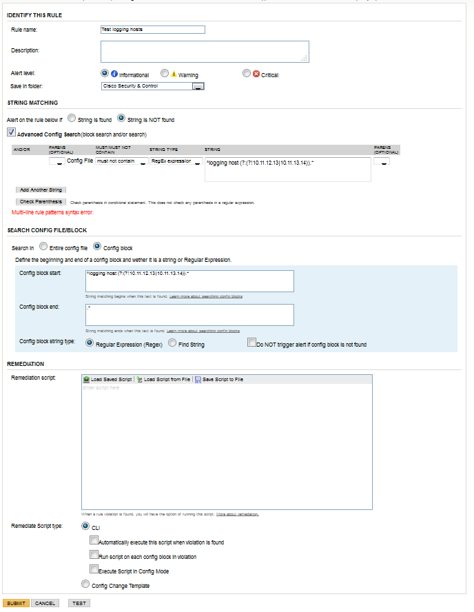Click the Save Script floppy disk icon
Viewport: 474px width, 612px height.
click(x=198, y=379)
